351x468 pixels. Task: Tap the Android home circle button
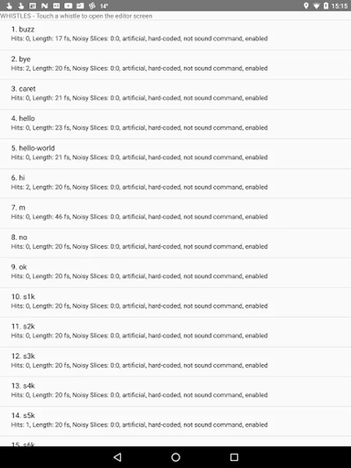[176, 457]
